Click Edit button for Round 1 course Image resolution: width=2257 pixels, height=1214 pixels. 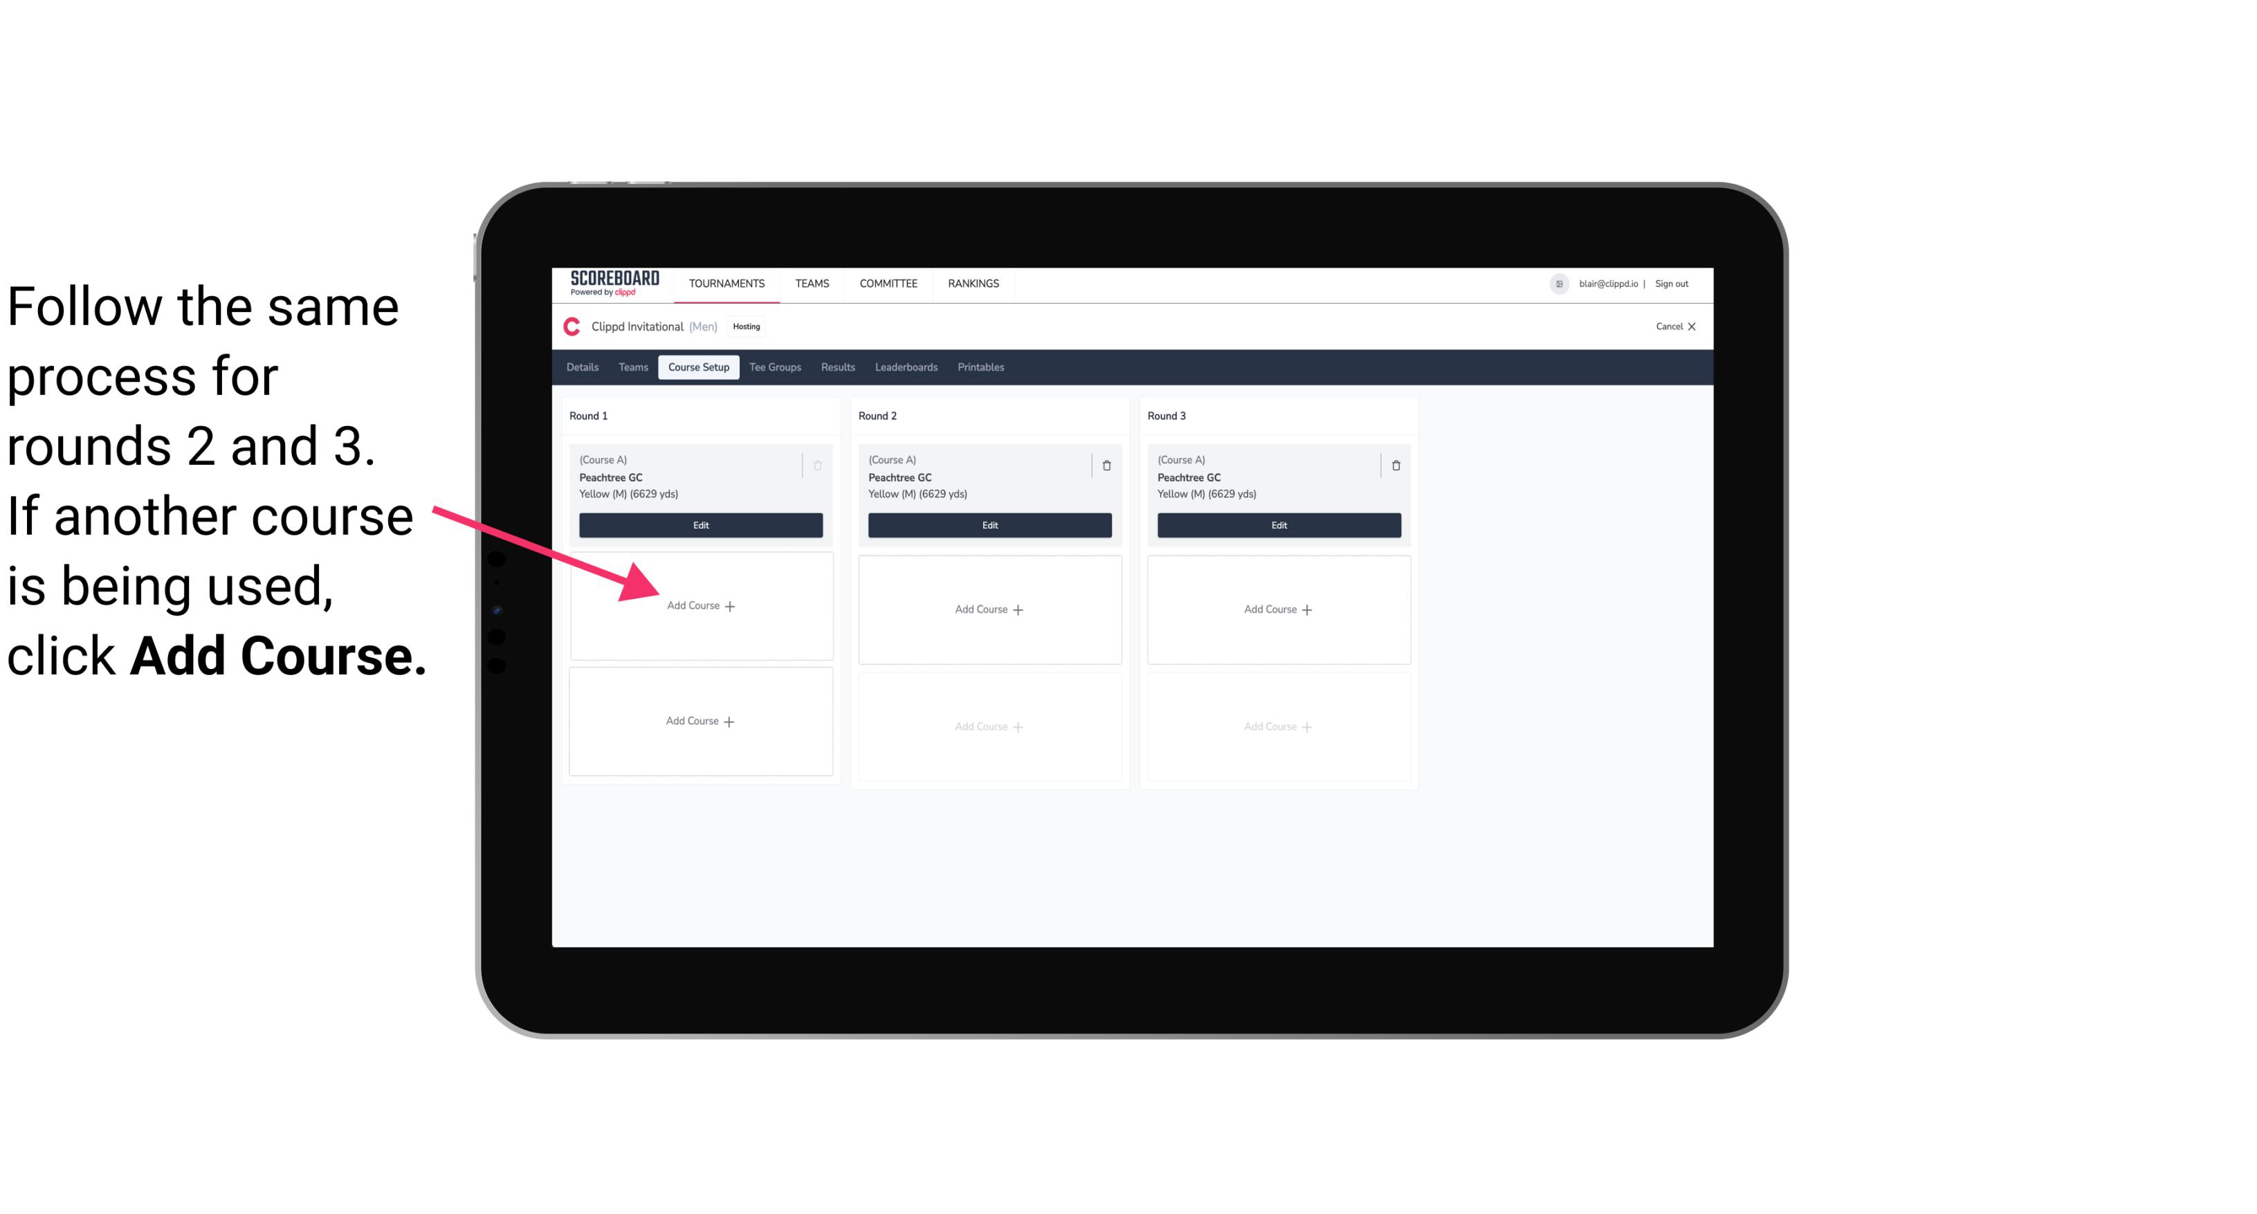pos(701,525)
